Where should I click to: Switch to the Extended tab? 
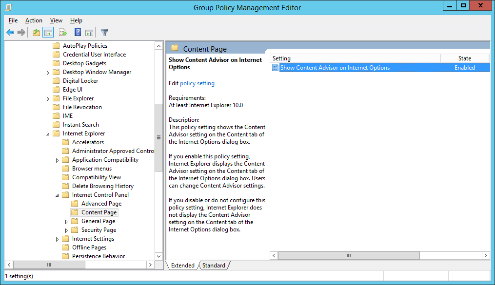coord(183,266)
